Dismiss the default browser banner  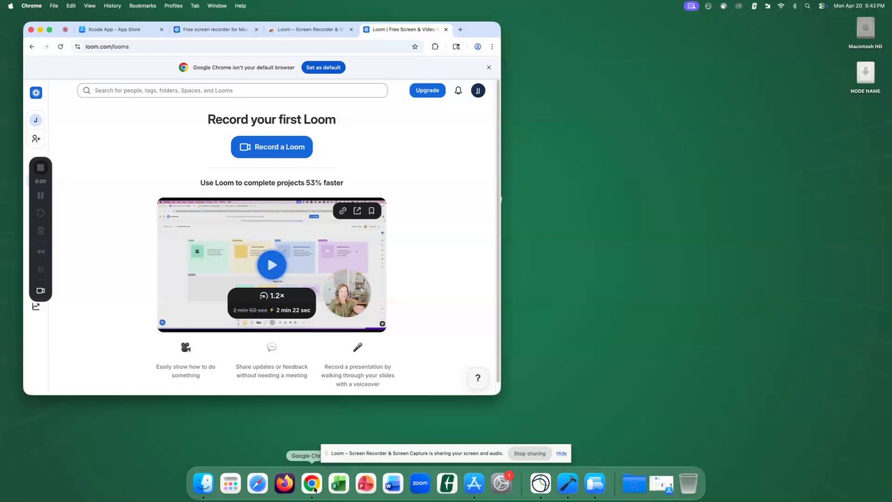pos(489,68)
